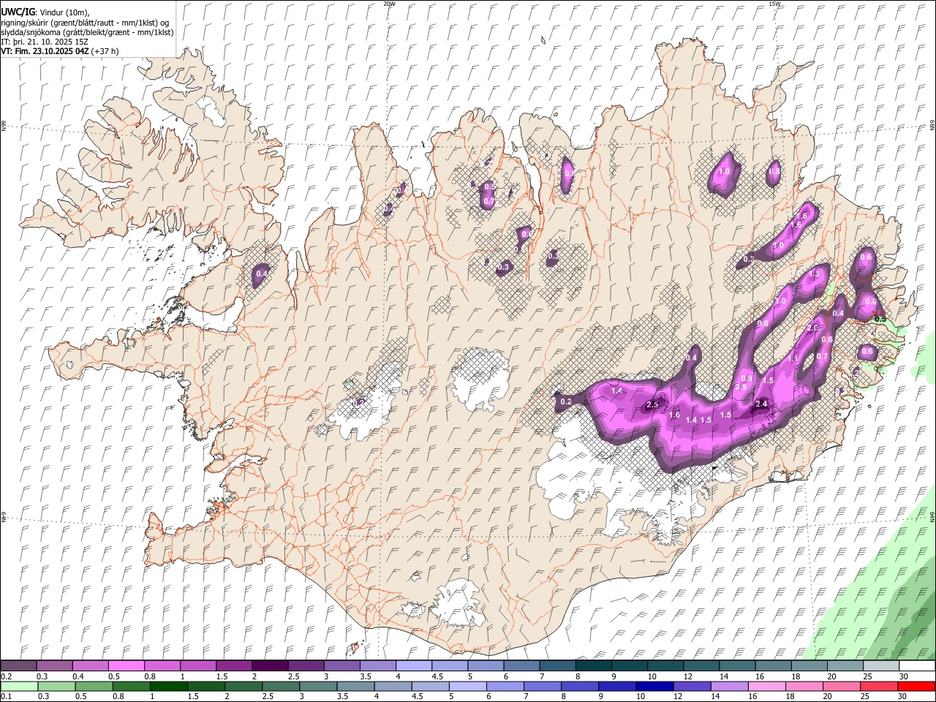Click the 30 label in the top legend row
This screenshot has width=936, height=702.
[x=904, y=676]
